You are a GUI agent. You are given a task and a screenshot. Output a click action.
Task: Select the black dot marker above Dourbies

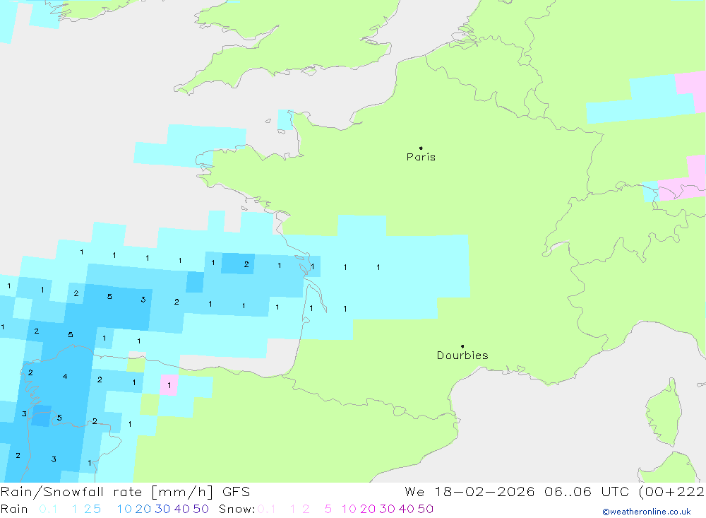[x=462, y=346]
